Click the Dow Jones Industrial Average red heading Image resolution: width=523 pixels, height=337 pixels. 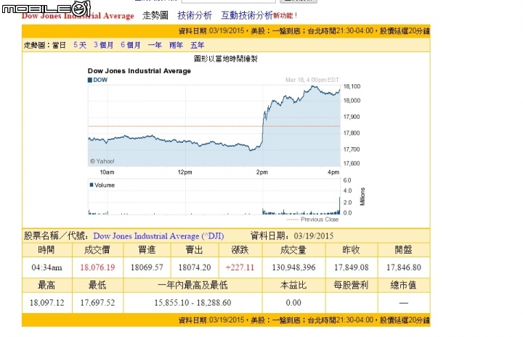pos(78,16)
